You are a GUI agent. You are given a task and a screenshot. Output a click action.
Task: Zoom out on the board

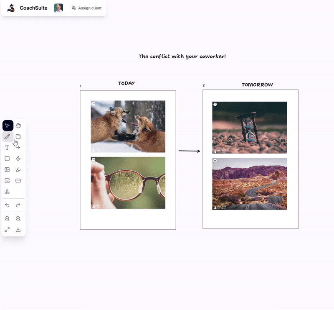pos(7,218)
